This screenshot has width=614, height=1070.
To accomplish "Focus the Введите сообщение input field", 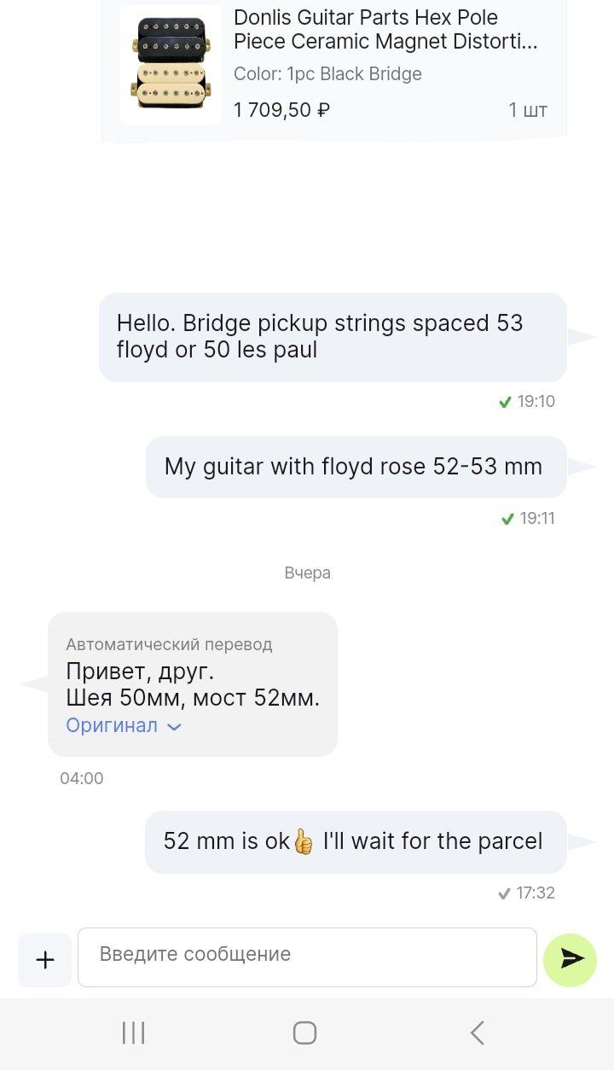I will (307, 957).
